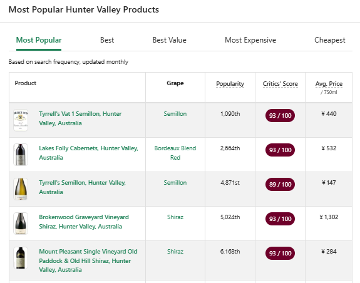This screenshot has width=360, height=283.
Task: Click Lakes Folly Cabernets bottle thumbnail
Action: click(21, 155)
